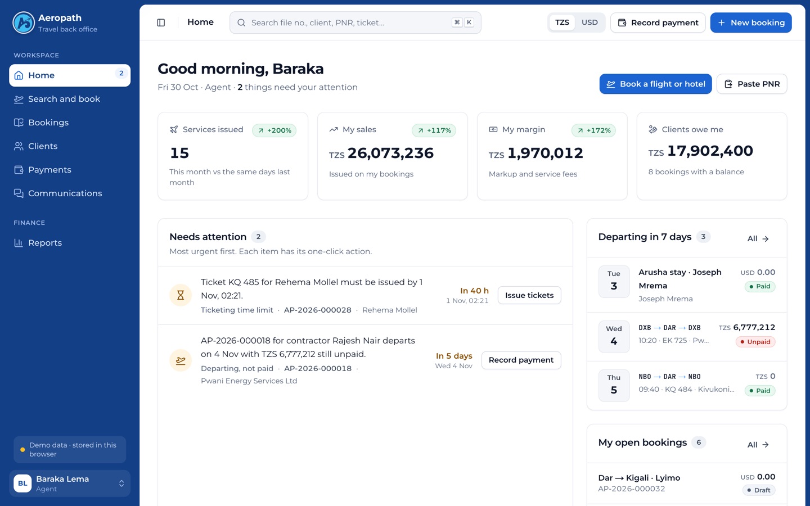Click Book a flight or hotel
The width and height of the screenshot is (810, 506).
click(x=656, y=84)
